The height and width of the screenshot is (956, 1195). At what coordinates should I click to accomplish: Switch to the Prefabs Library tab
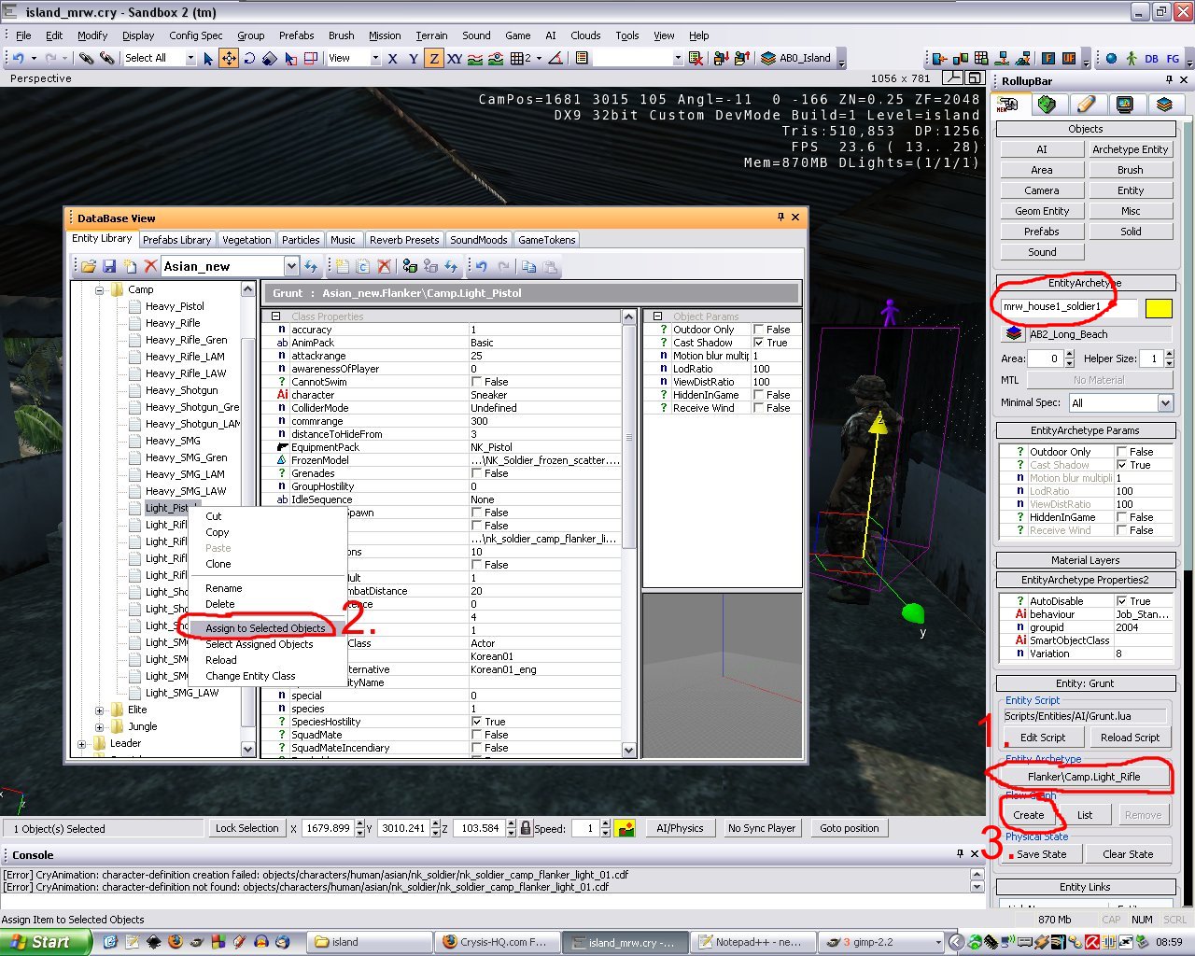click(176, 240)
